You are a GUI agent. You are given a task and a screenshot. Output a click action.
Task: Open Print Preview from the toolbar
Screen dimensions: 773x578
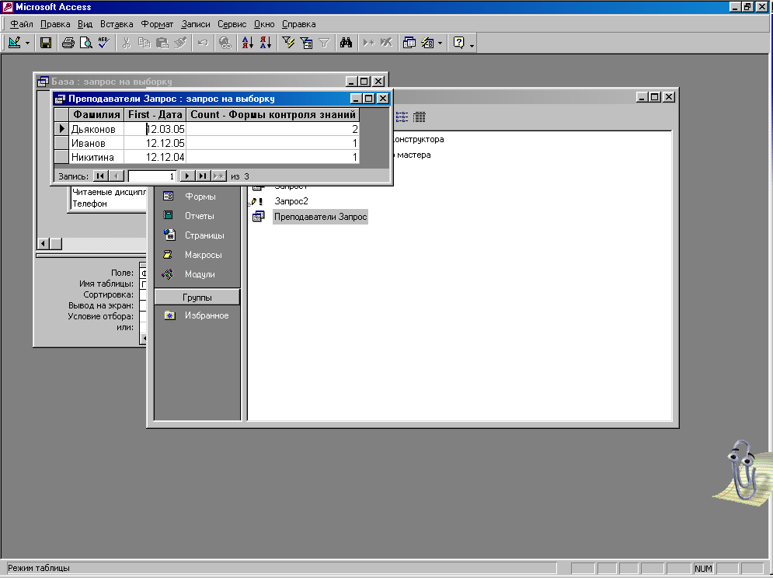point(85,43)
